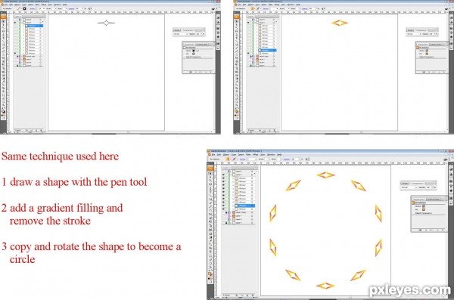Hide Layer 8 via eye, circle-of-shapes window
Image resolution: width=454 pixels, height=300 pixels.
(x=223, y=175)
